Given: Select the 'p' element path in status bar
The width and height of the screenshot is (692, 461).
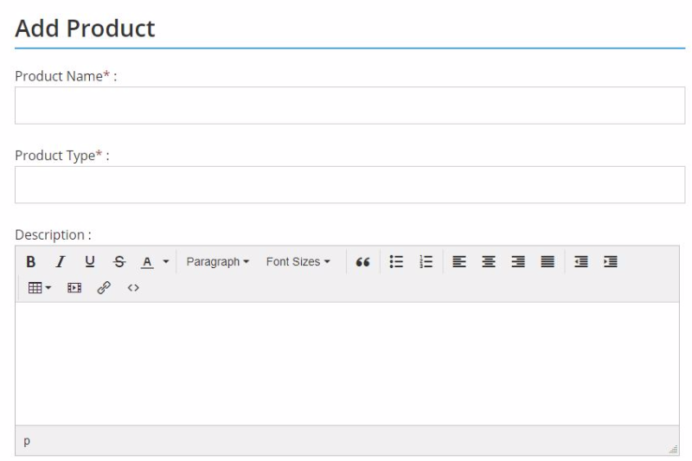Looking at the screenshot, I should tap(27, 441).
